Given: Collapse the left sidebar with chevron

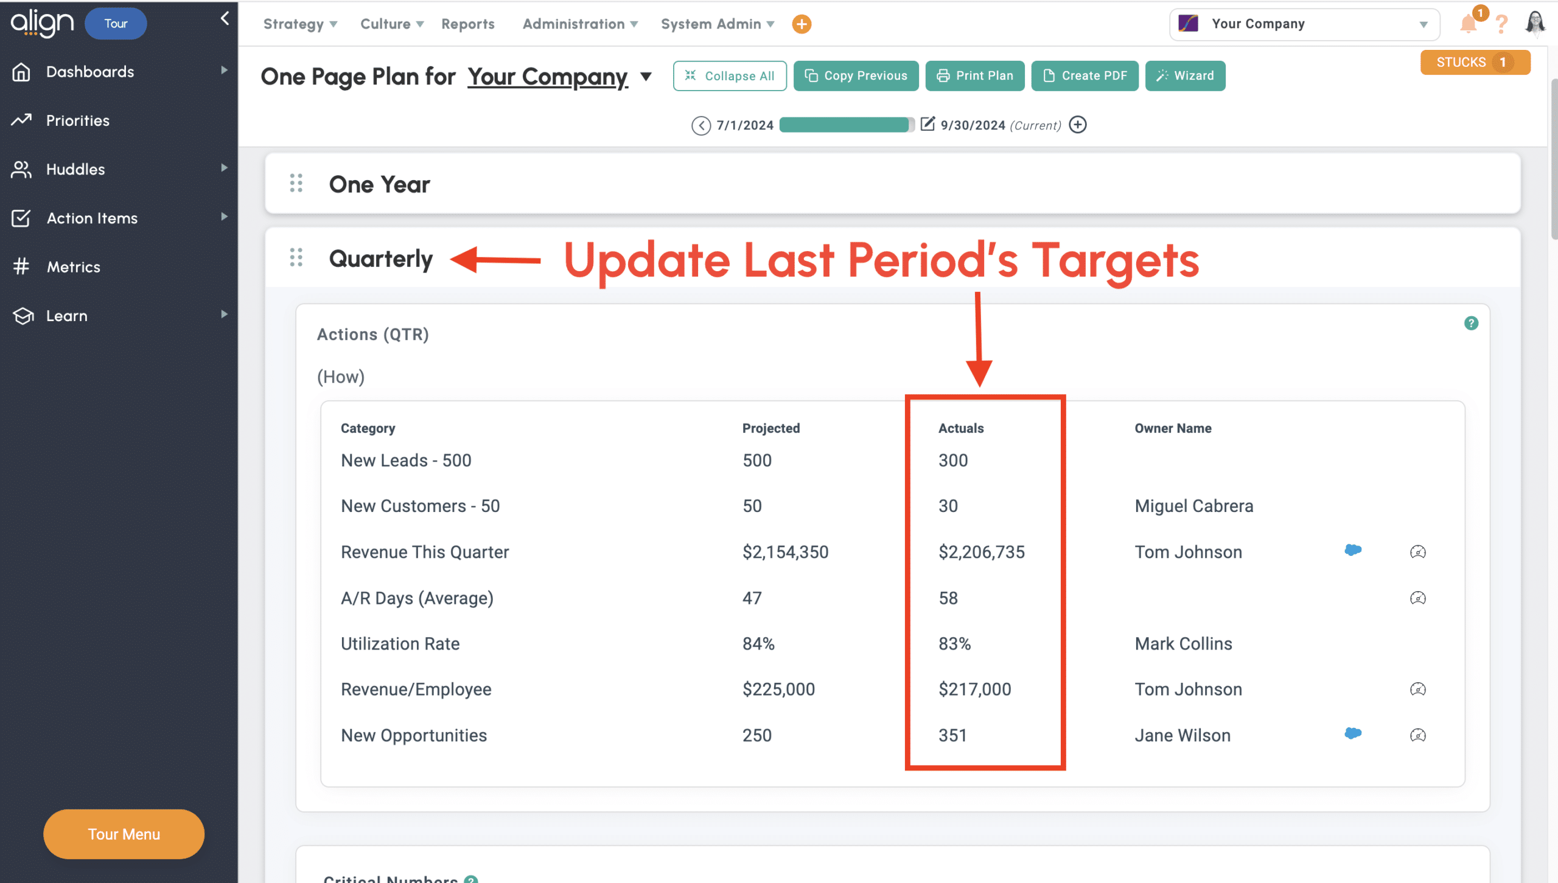Looking at the screenshot, I should click(x=225, y=18).
